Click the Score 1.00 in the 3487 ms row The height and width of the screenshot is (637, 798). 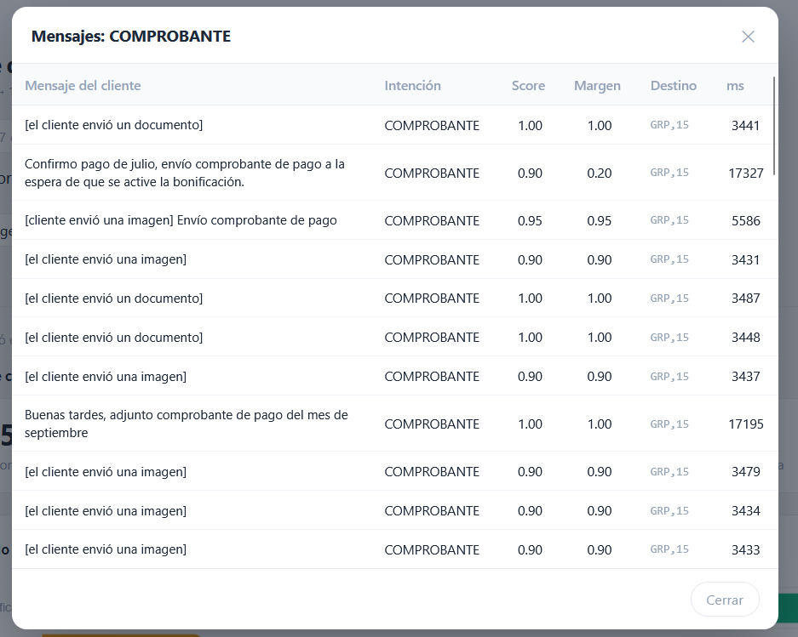pyautogui.click(x=530, y=298)
